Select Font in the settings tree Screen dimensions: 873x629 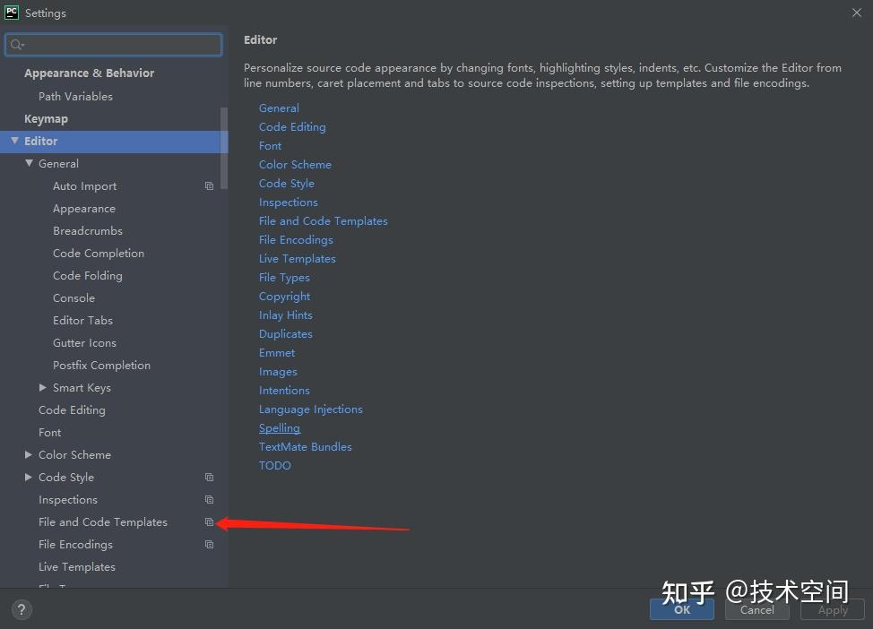(49, 433)
